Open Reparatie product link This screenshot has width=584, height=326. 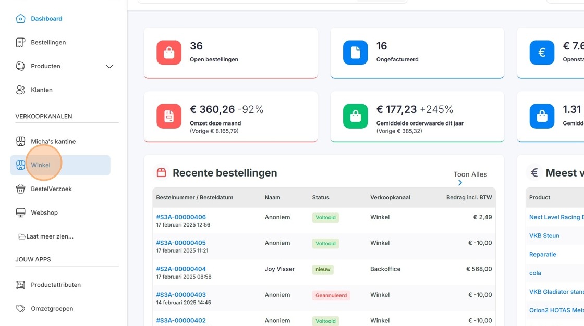[x=543, y=255]
